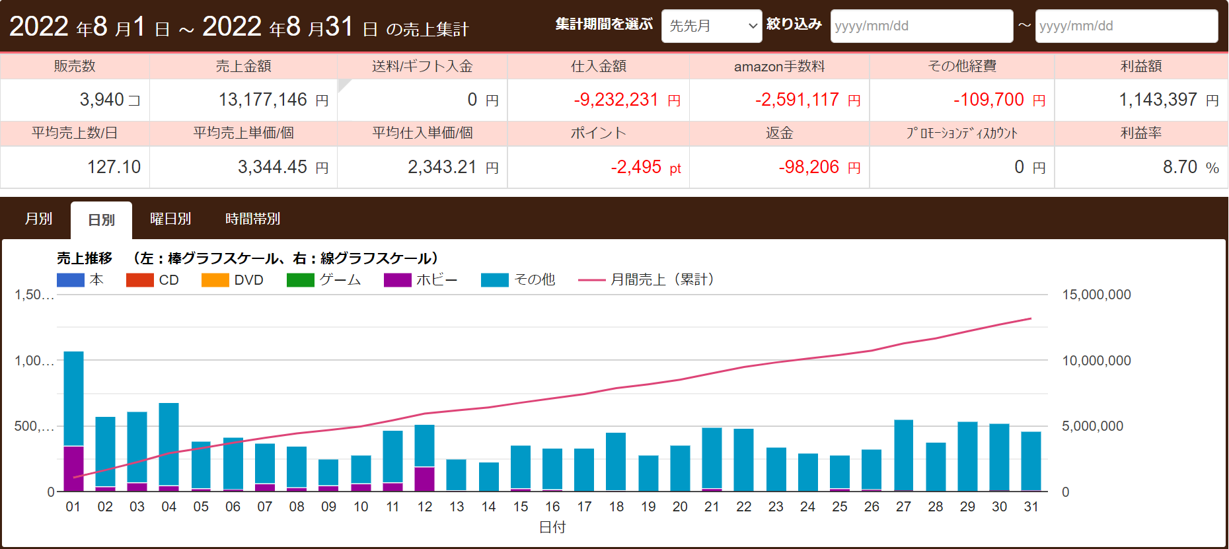Viewport: 1229px width, 549px height.
Task: Switch to the 時間帯別 tab
Action: [252, 219]
